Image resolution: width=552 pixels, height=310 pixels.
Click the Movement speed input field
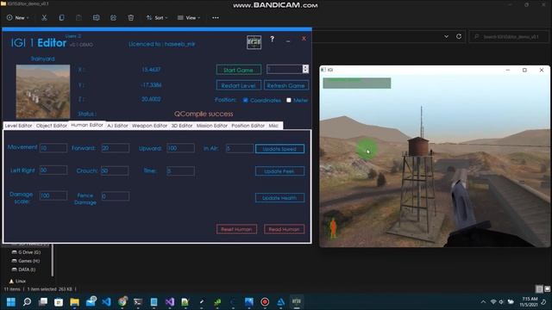tap(53, 148)
